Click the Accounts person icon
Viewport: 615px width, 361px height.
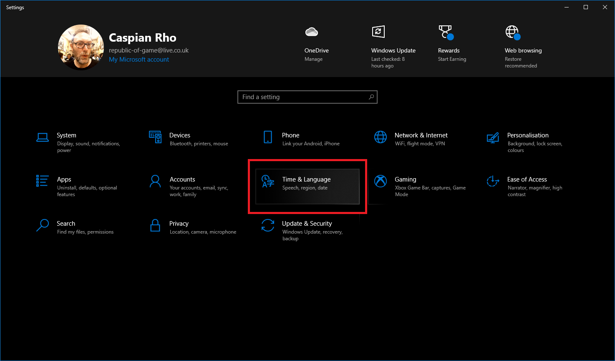(x=155, y=181)
